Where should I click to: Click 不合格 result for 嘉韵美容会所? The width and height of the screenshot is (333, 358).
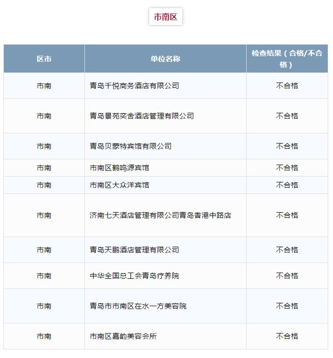coord(287,336)
